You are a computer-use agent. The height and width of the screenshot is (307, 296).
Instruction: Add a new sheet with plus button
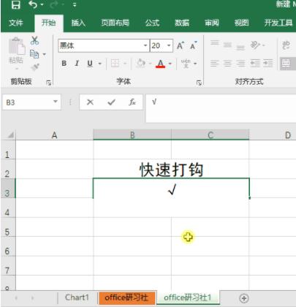tap(244, 298)
